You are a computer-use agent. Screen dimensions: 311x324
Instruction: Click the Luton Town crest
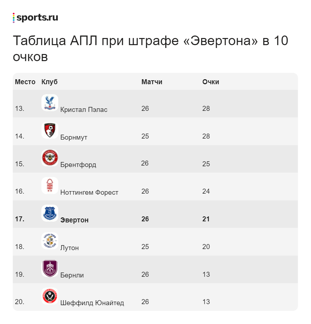click(x=50, y=241)
